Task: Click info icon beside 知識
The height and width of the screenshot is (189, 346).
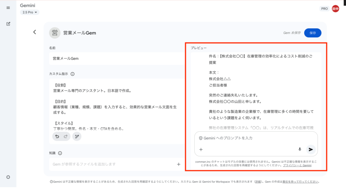Action: tap(60, 153)
